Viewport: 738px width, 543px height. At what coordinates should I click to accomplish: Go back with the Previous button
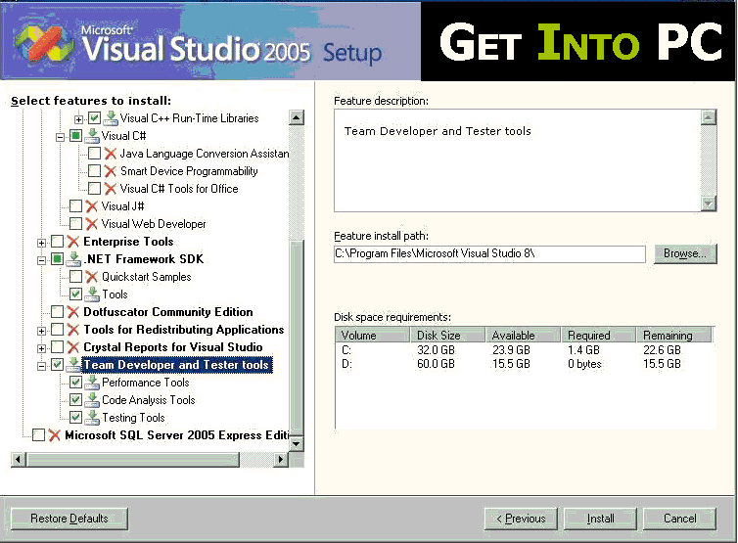[521, 519]
